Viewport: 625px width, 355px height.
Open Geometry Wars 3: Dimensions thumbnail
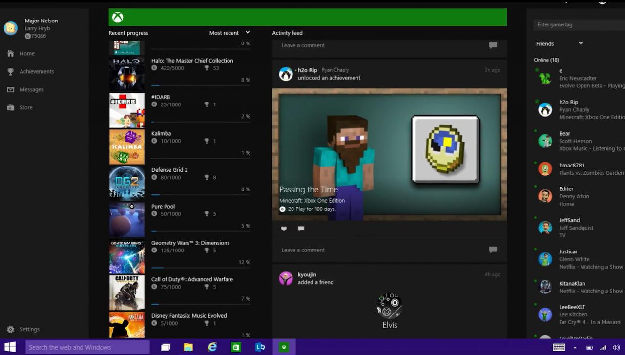pos(127,256)
